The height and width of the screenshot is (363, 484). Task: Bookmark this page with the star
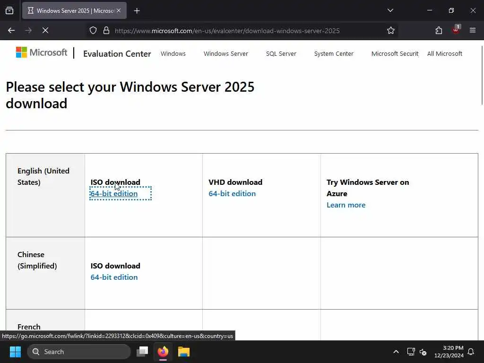pyautogui.click(x=391, y=30)
